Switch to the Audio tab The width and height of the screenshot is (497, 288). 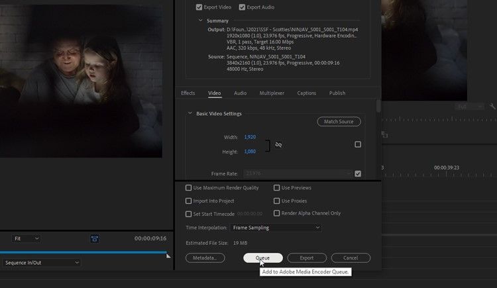240,93
